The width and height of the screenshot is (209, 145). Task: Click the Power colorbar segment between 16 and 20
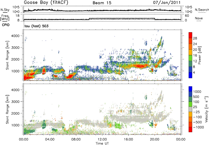(190, 52)
